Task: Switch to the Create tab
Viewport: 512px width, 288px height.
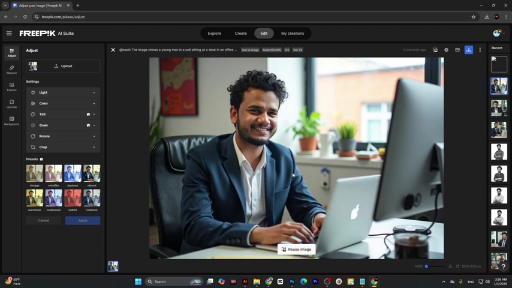Action: click(240, 34)
